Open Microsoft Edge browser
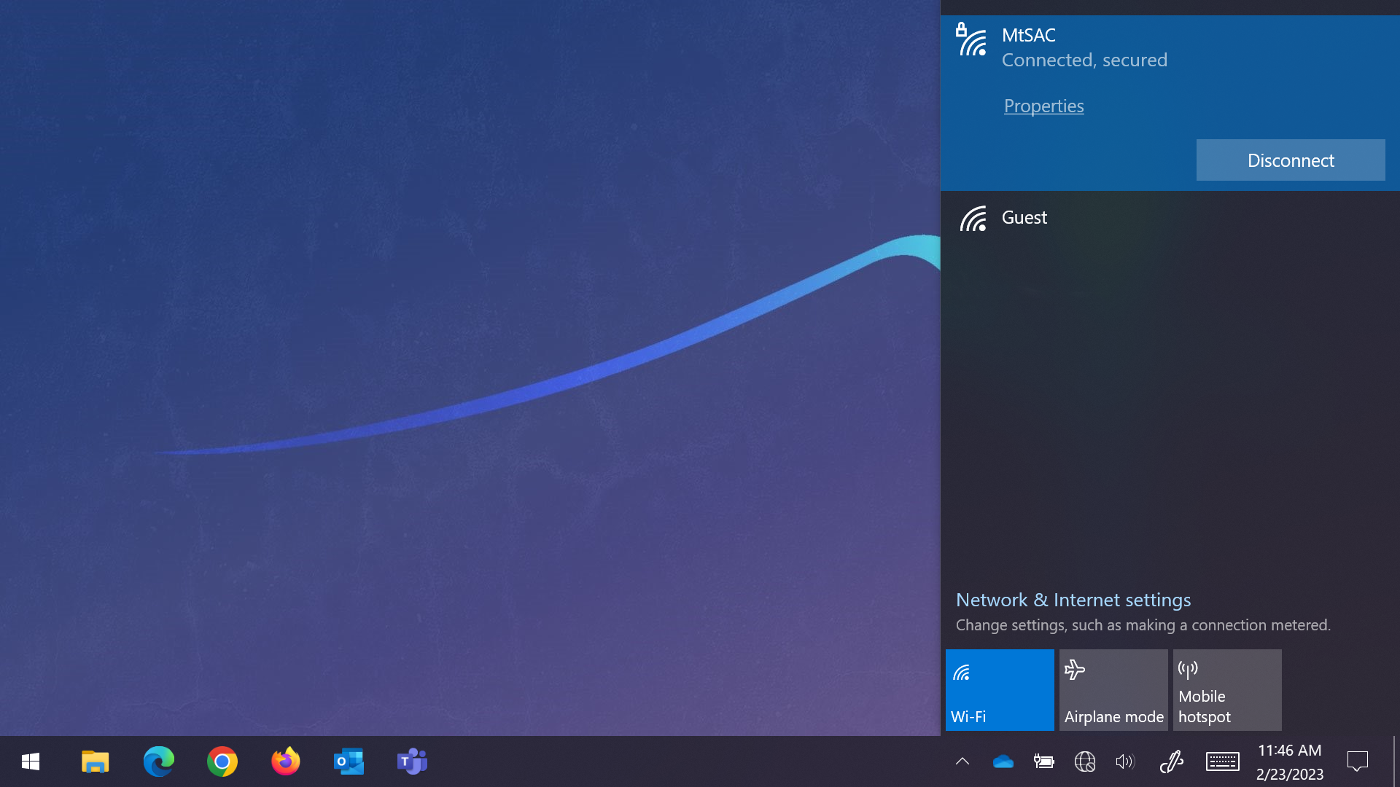This screenshot has width=1400, height=787. (159, 761)
